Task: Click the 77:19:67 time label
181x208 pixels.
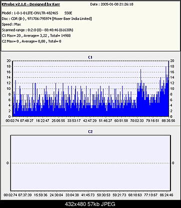Action: point(150,195)
